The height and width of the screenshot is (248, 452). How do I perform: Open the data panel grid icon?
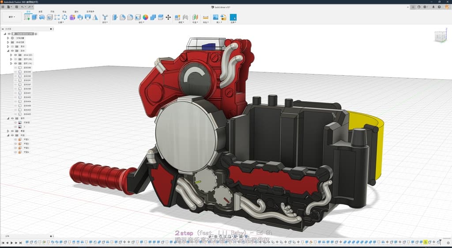click(x=4, y=7)
